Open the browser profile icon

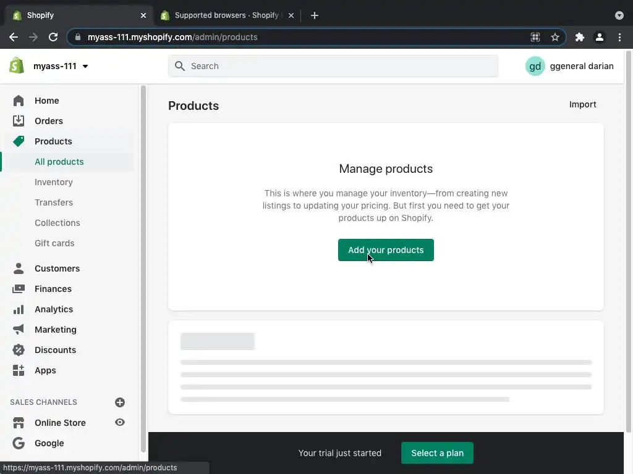(600, 37)
